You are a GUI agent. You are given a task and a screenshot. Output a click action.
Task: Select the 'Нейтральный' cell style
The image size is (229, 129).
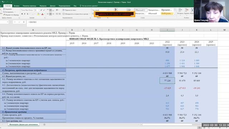pyautogui.click(x=167, y=14)
